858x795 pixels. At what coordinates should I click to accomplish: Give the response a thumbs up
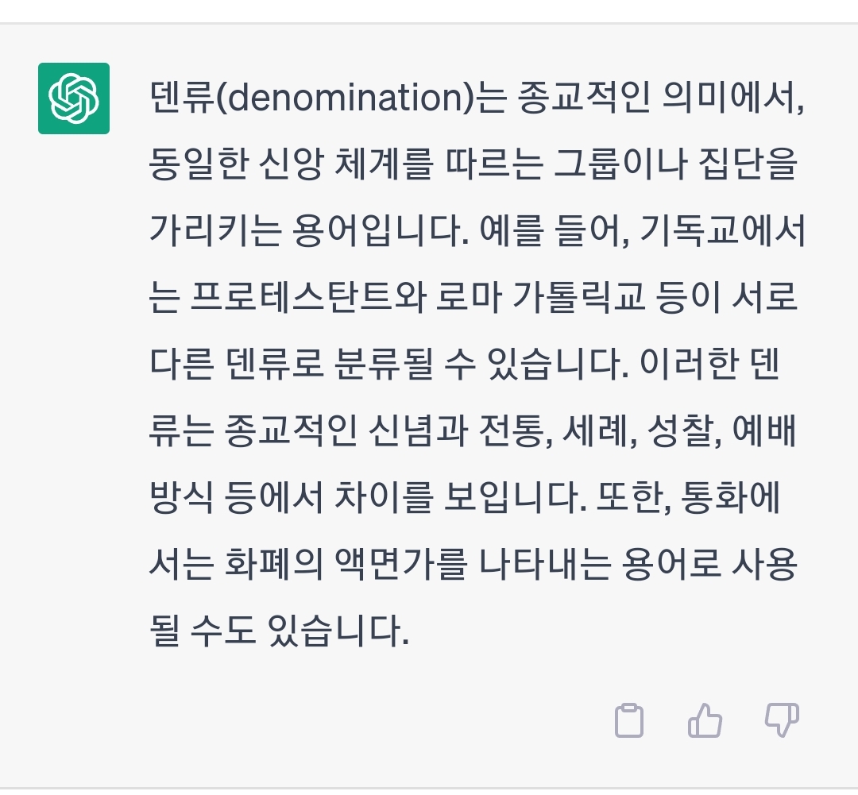(x=705, y=720)
